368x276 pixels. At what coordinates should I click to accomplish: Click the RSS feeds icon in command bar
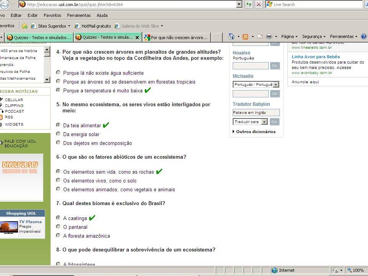[x=245, y=37]
